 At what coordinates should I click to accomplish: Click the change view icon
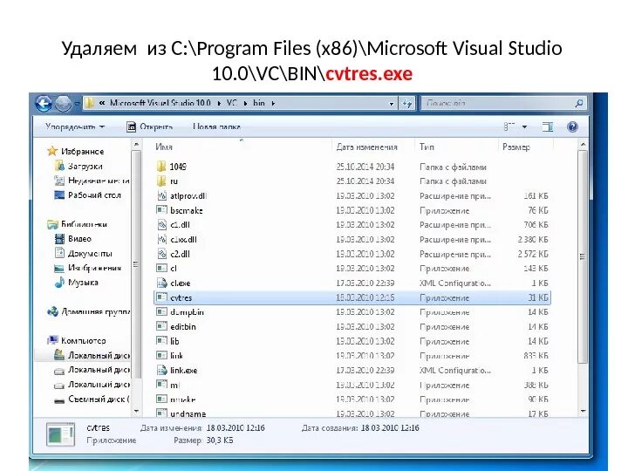(x=509, y=127)
